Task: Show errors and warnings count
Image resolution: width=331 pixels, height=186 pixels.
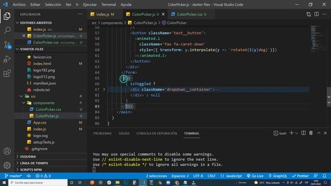Action: tap(43, 176)
